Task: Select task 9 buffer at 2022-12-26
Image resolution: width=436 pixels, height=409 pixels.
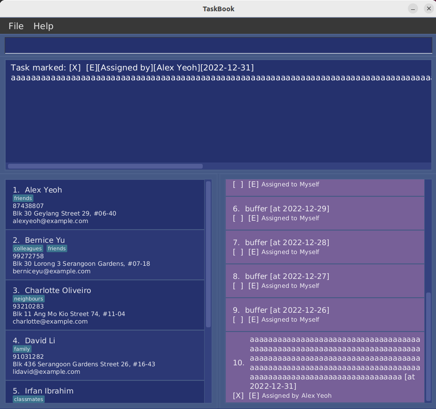Action: point(325,315)
